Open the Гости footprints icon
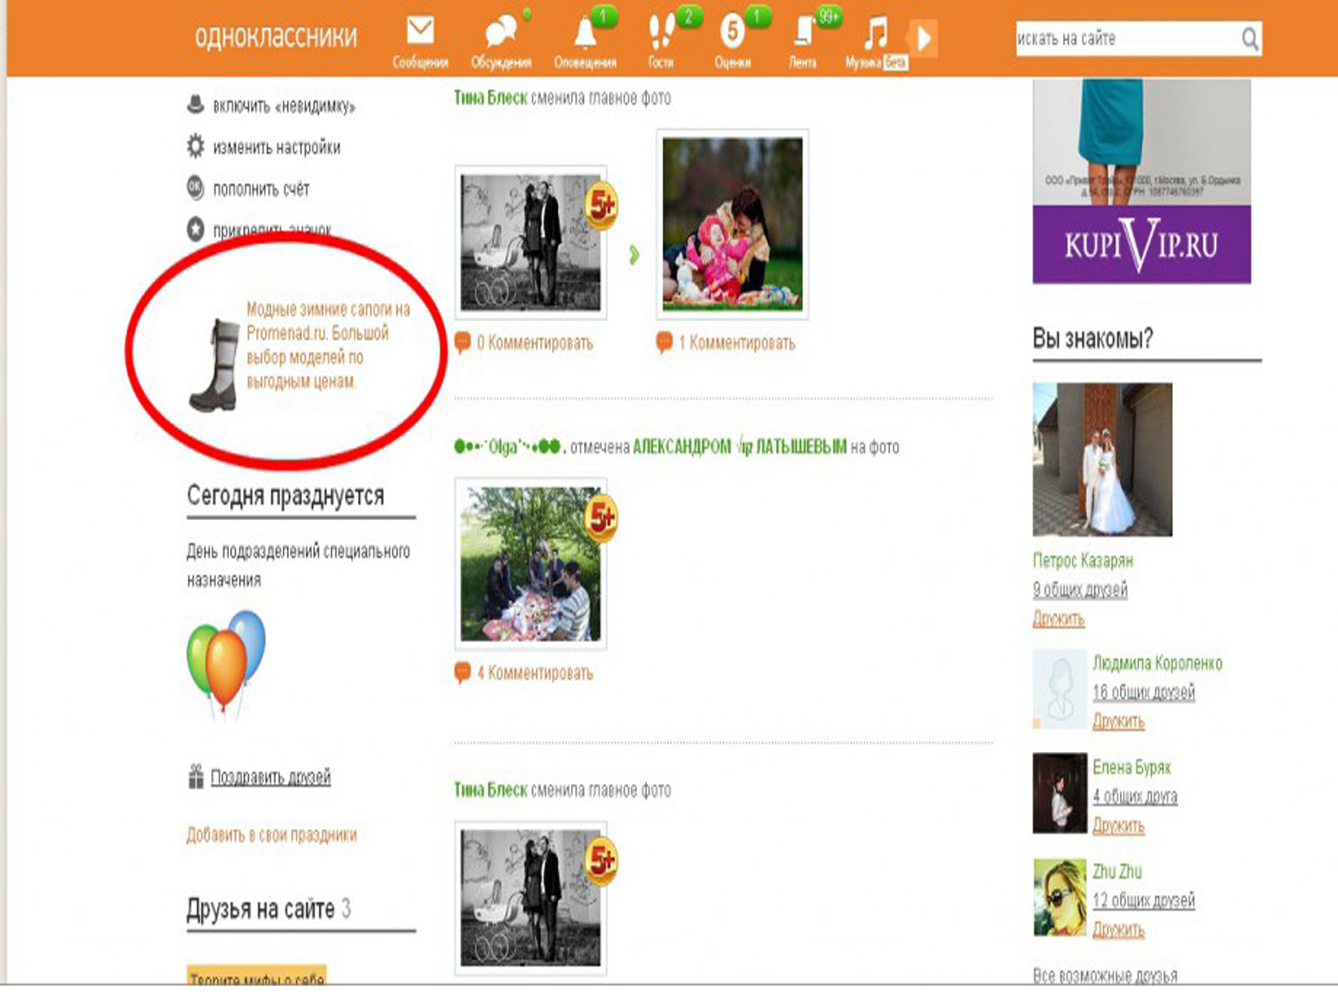This screenshot has height=1002, width=1338. click(661, 33)
